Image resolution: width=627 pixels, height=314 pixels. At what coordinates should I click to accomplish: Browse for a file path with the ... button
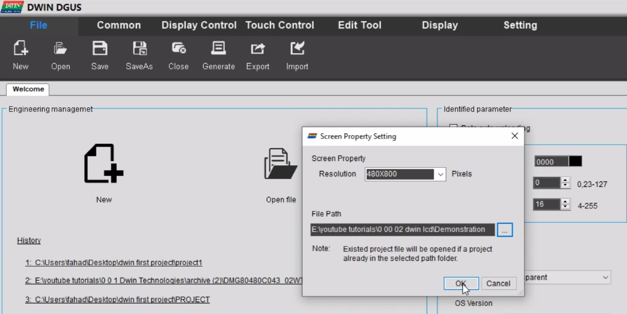pos(505,229)
